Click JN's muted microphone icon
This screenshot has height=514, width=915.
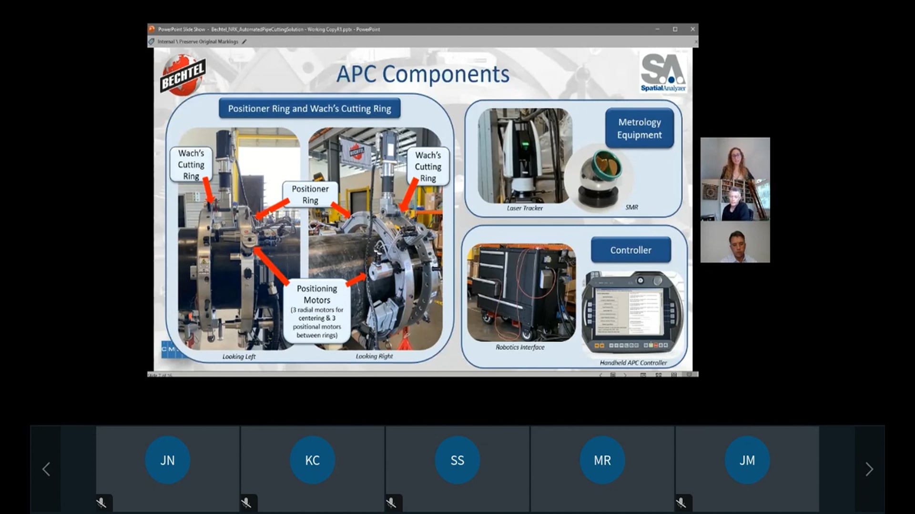(x=102, y=503)
